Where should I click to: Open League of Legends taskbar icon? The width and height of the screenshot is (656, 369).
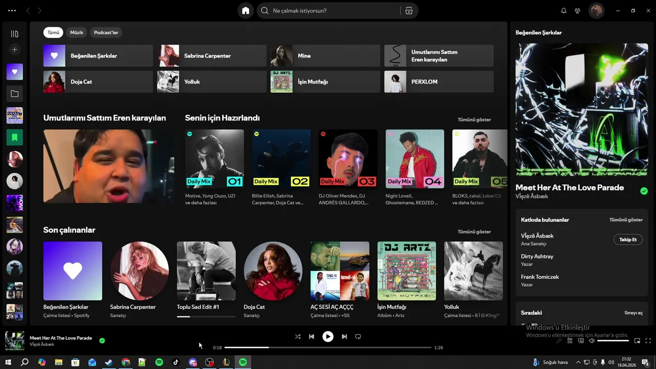tap(226, 362)
